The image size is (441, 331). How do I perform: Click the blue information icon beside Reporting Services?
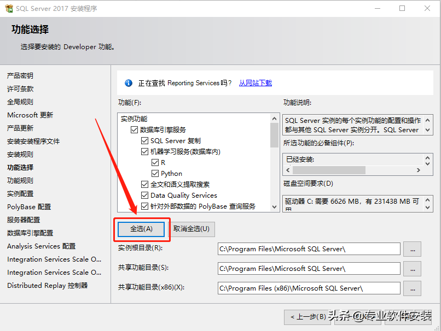[129, 83]
